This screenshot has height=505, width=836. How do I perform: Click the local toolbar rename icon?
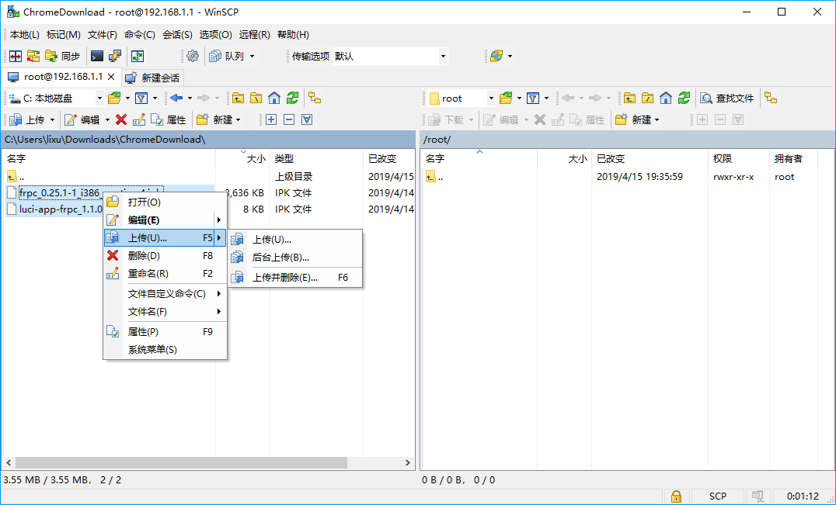click(x=138, y=119)
